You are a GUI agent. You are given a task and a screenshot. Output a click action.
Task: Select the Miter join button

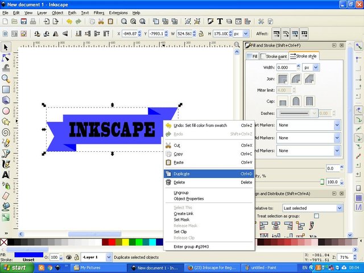[283, 79]
